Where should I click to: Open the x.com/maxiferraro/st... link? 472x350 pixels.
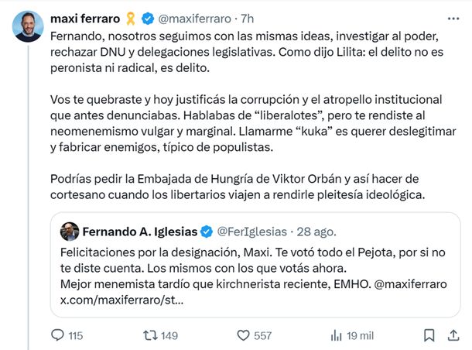coord(121,300)
